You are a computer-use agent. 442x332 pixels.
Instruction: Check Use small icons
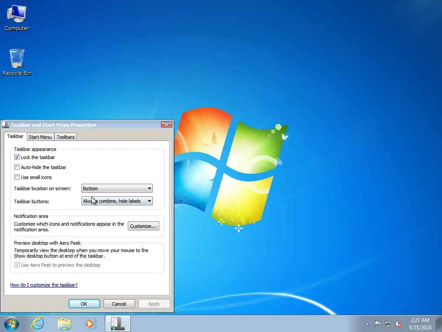pos(17,177)
